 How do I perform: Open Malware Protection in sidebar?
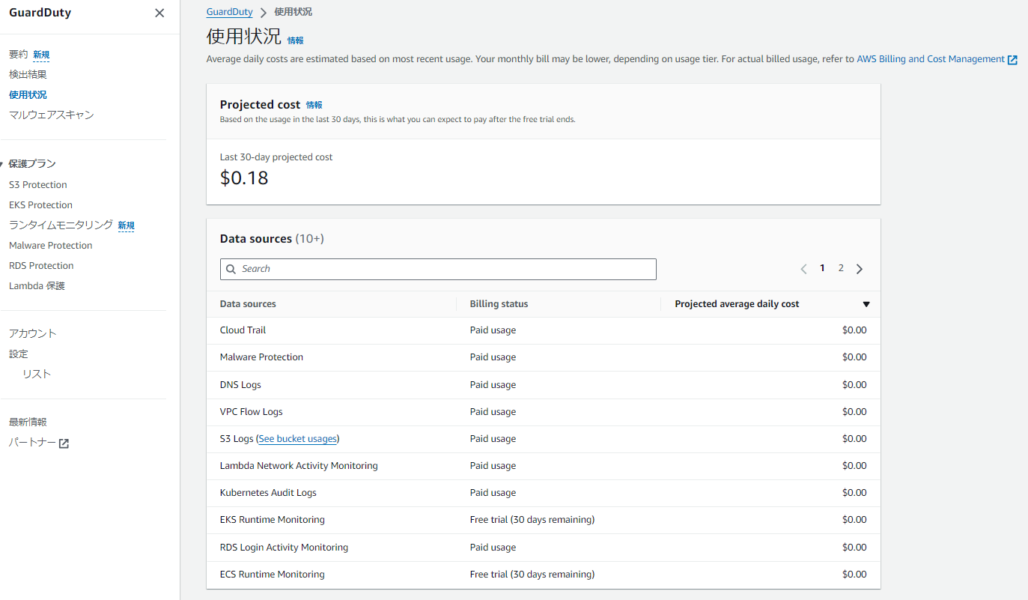[x=51, y=246]
